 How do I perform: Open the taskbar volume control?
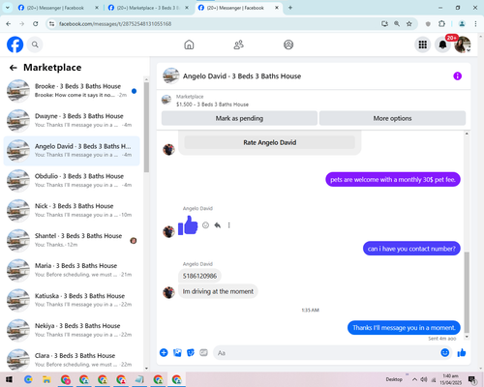(424, 379)
